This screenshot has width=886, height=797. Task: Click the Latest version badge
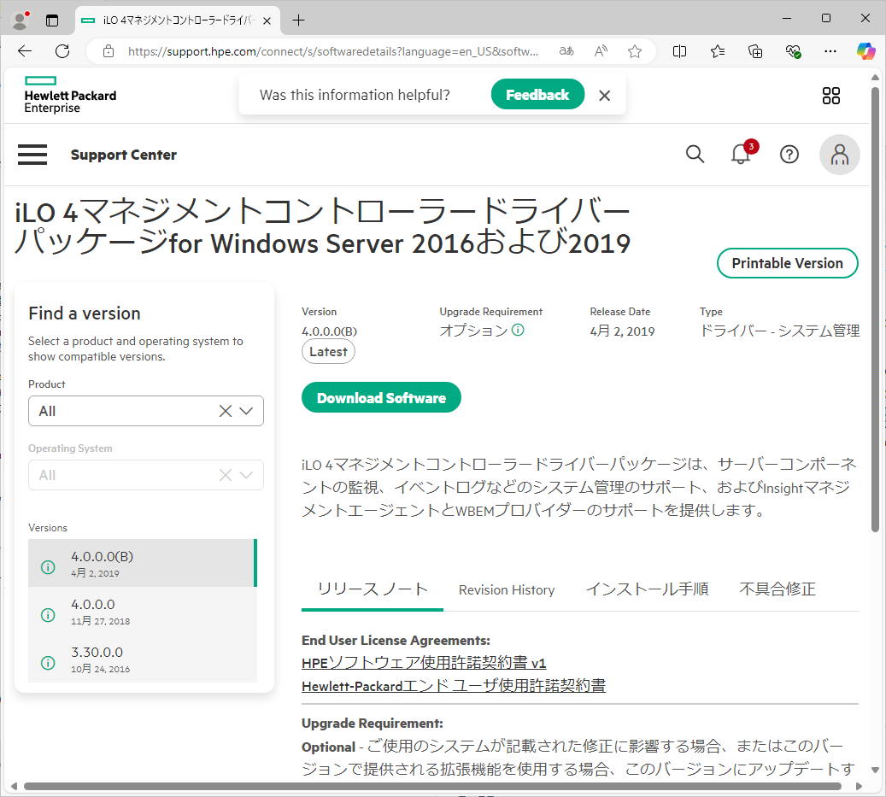point(328,351)
